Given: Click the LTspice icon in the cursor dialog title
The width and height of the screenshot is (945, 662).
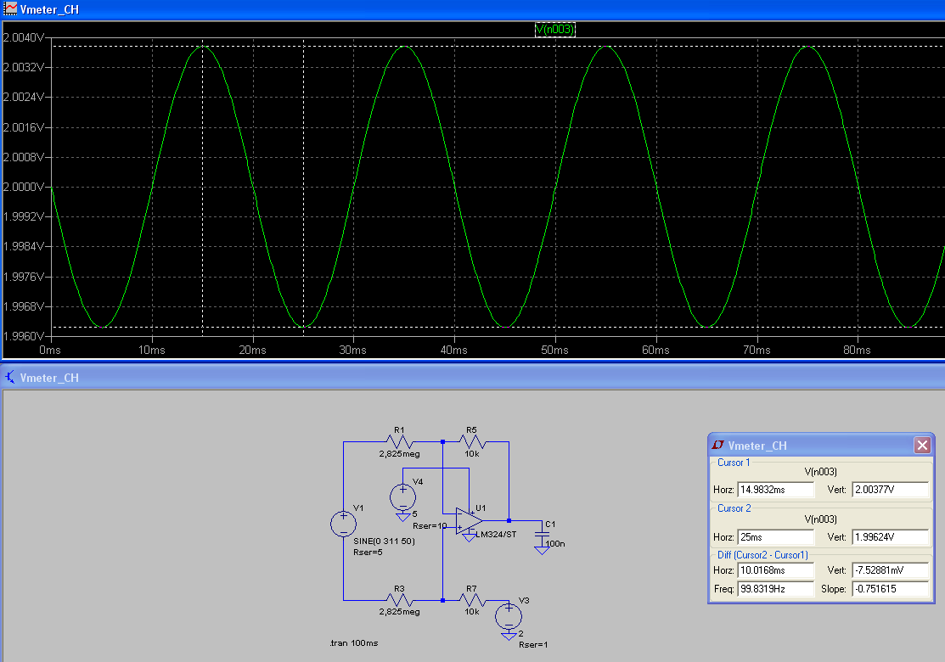Looking at the screenshot, I should coord(718,446).
